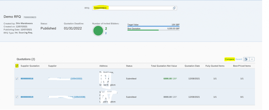
Task: Toggle the select-all quotations checkbox
Action: 17,66
